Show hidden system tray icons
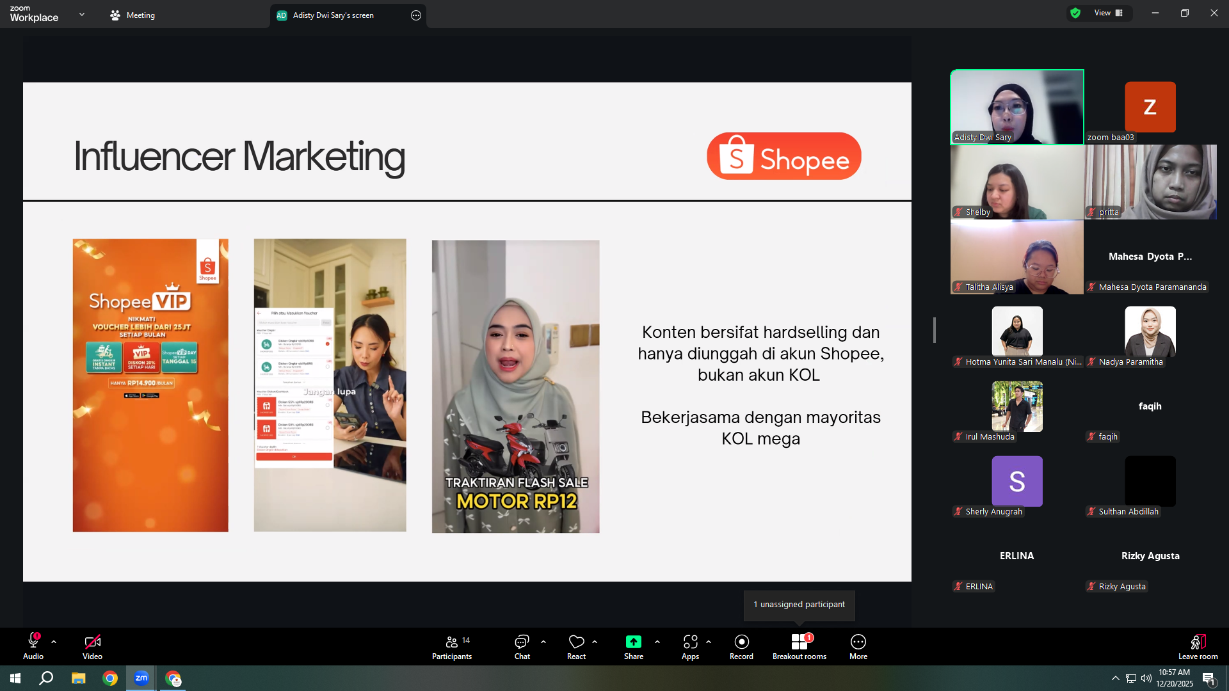 (1116, 678)
